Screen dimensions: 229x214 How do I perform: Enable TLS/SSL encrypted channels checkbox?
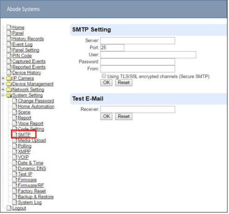[104, 76]
